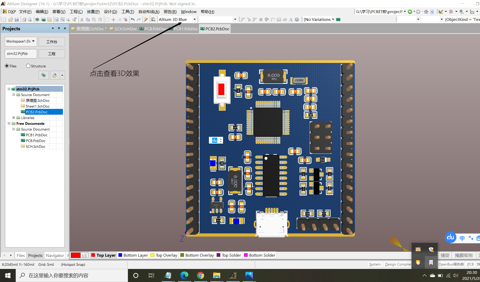Image resolution: width=480 pixels, height=282 pixels.
Task: Select the Place Component chip icon
Action: pos(297,20)
